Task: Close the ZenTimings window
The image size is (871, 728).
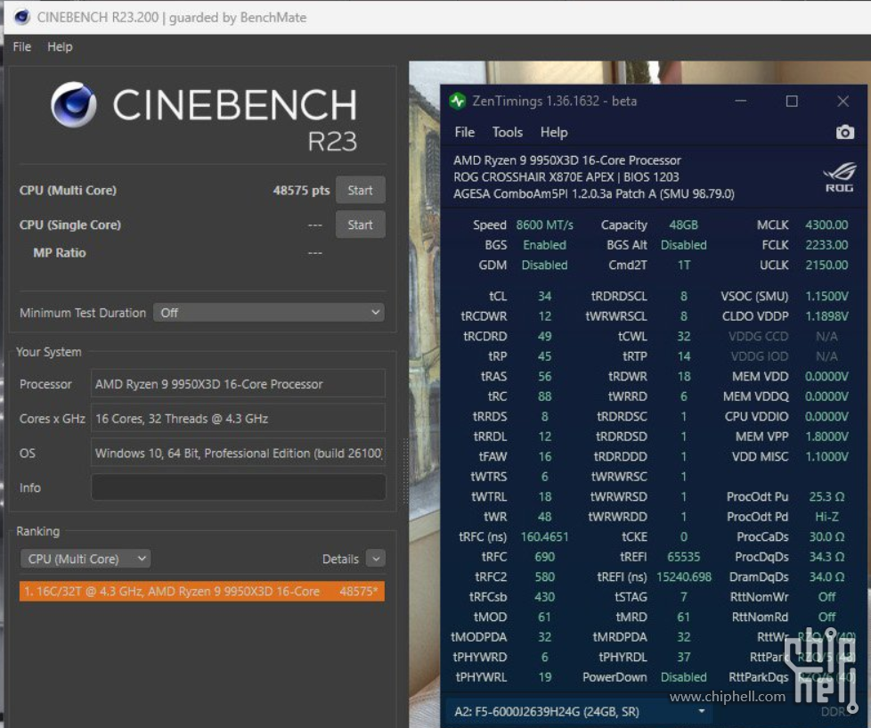Action: click(x=843, y=102)
